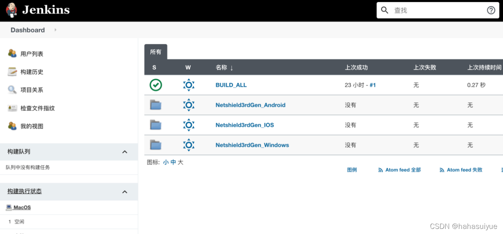Click the 0.27 秒 duration cell

(x=476, y=85)
